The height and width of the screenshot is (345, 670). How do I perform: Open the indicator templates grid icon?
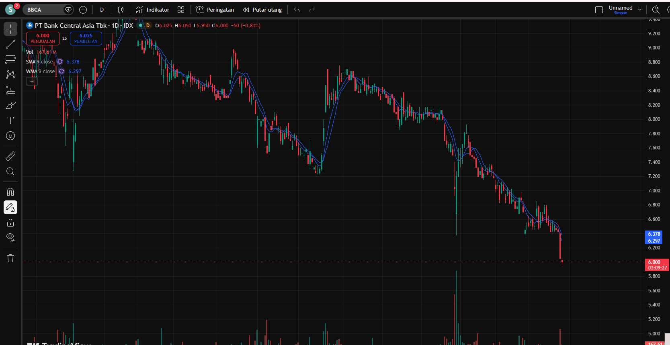click(181, 10)
